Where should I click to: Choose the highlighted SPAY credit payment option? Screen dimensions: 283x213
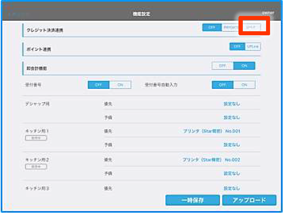click(x=251, y=28)
